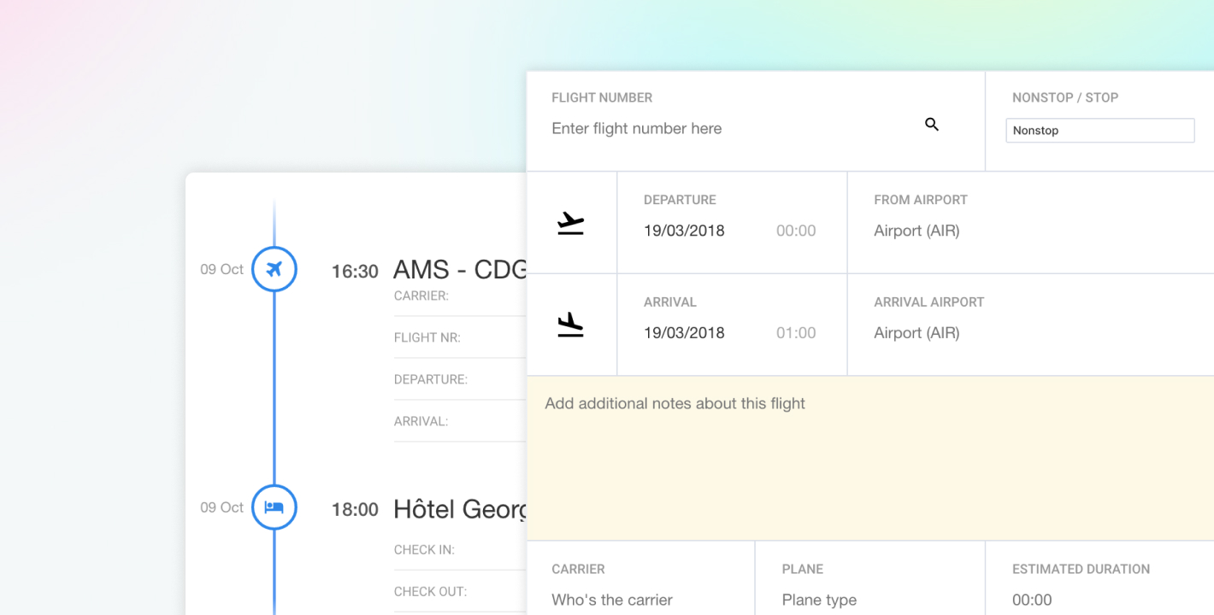Set the departure time 00:00 field
The width and height of the screenshot is (1214, 615).
[x=796, y=231]
